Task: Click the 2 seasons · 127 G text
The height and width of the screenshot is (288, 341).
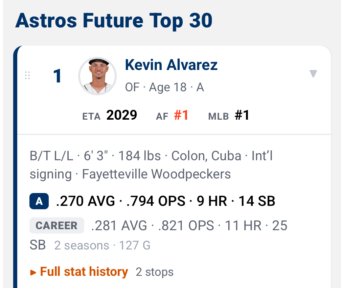Action: coord(102,245)
